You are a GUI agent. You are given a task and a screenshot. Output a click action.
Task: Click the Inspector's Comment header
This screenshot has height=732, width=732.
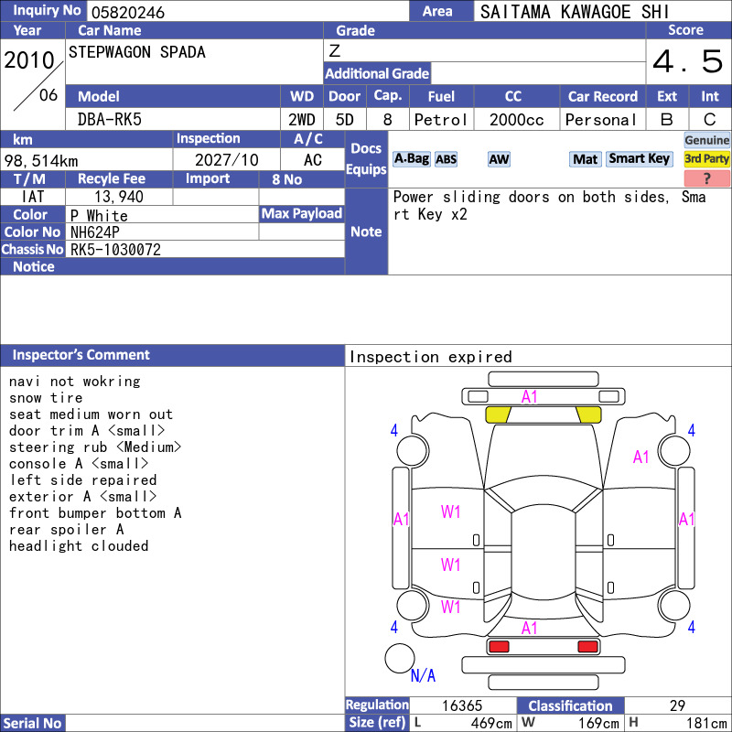click(x=172, y=355)
